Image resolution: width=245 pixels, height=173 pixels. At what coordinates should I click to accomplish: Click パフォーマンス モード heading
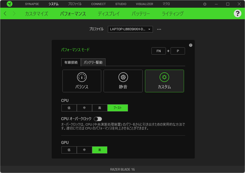(75, 50)
